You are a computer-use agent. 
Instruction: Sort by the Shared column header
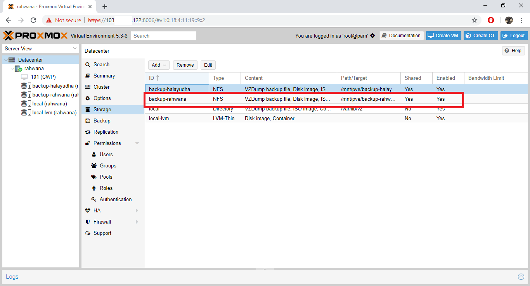pos(417,78)
